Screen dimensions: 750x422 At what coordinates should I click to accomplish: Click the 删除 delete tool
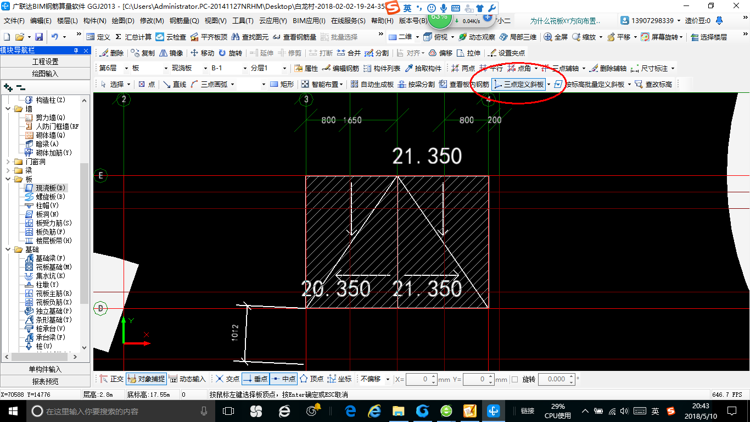tap(111, 53)
